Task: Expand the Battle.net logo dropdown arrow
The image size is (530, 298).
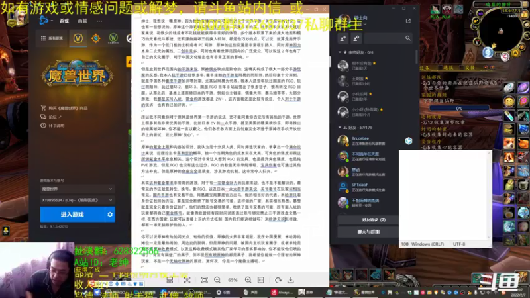Action: pyautogui.click(x=52, y=21)
